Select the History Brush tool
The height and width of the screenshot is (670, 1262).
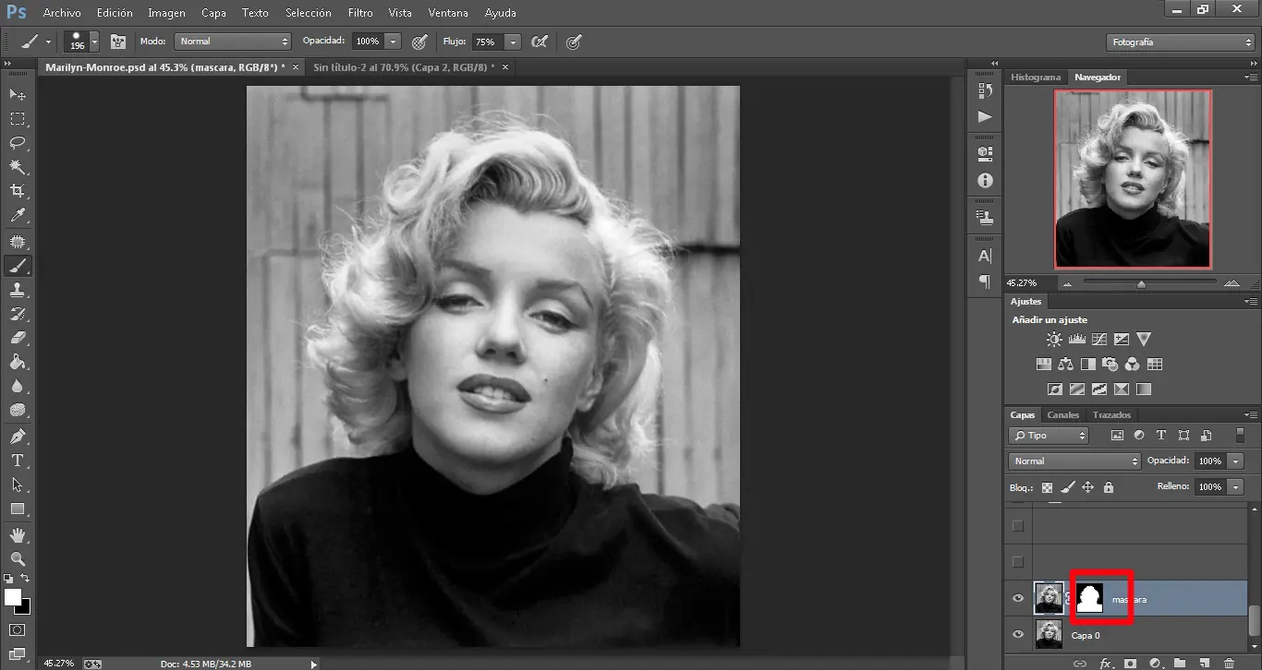click(x=18, y=314)
